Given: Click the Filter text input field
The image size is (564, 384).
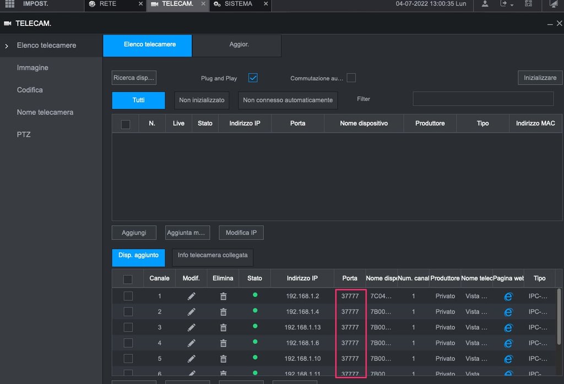Looking at the screenshot, I should [x=483, y=98].
